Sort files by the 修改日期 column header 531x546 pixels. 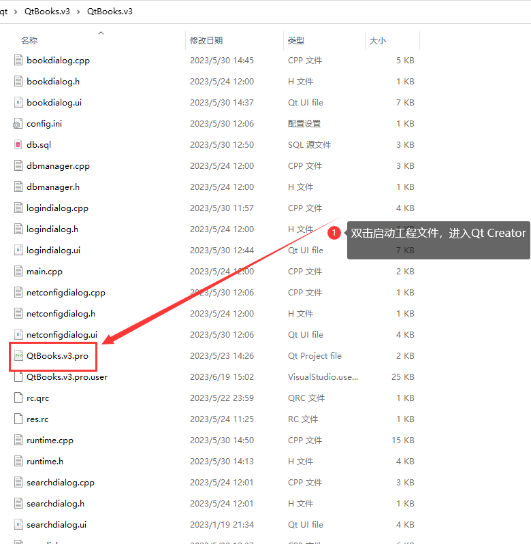tap(206, 40)
